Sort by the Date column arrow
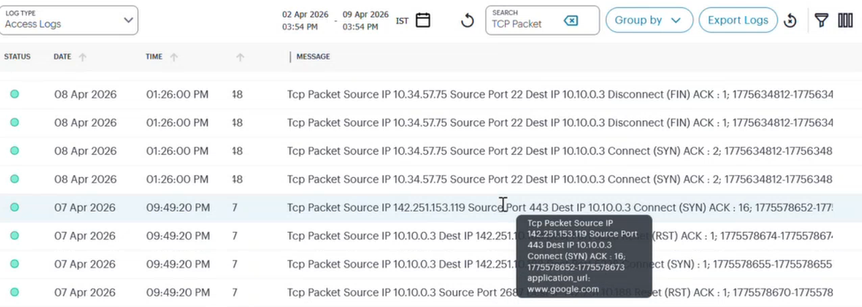This screenshot has width=862, height=307. (82, 57)
